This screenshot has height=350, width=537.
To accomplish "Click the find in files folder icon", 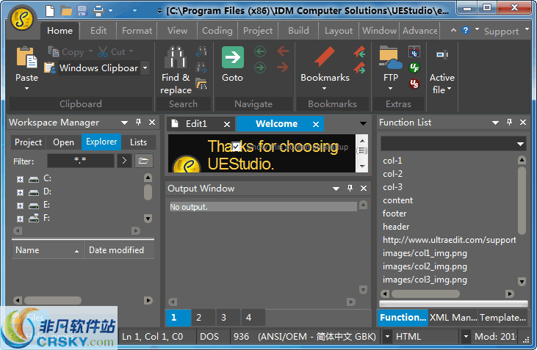I will pos(201,83).
